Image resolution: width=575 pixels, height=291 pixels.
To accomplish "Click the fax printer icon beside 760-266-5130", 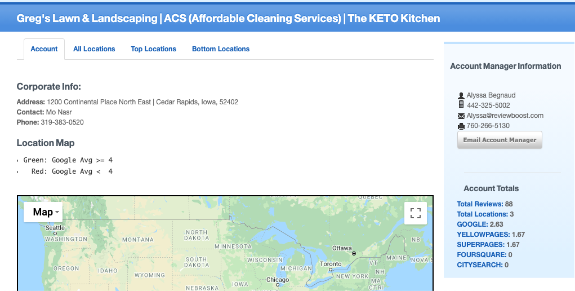I will [x=461, y=126].
